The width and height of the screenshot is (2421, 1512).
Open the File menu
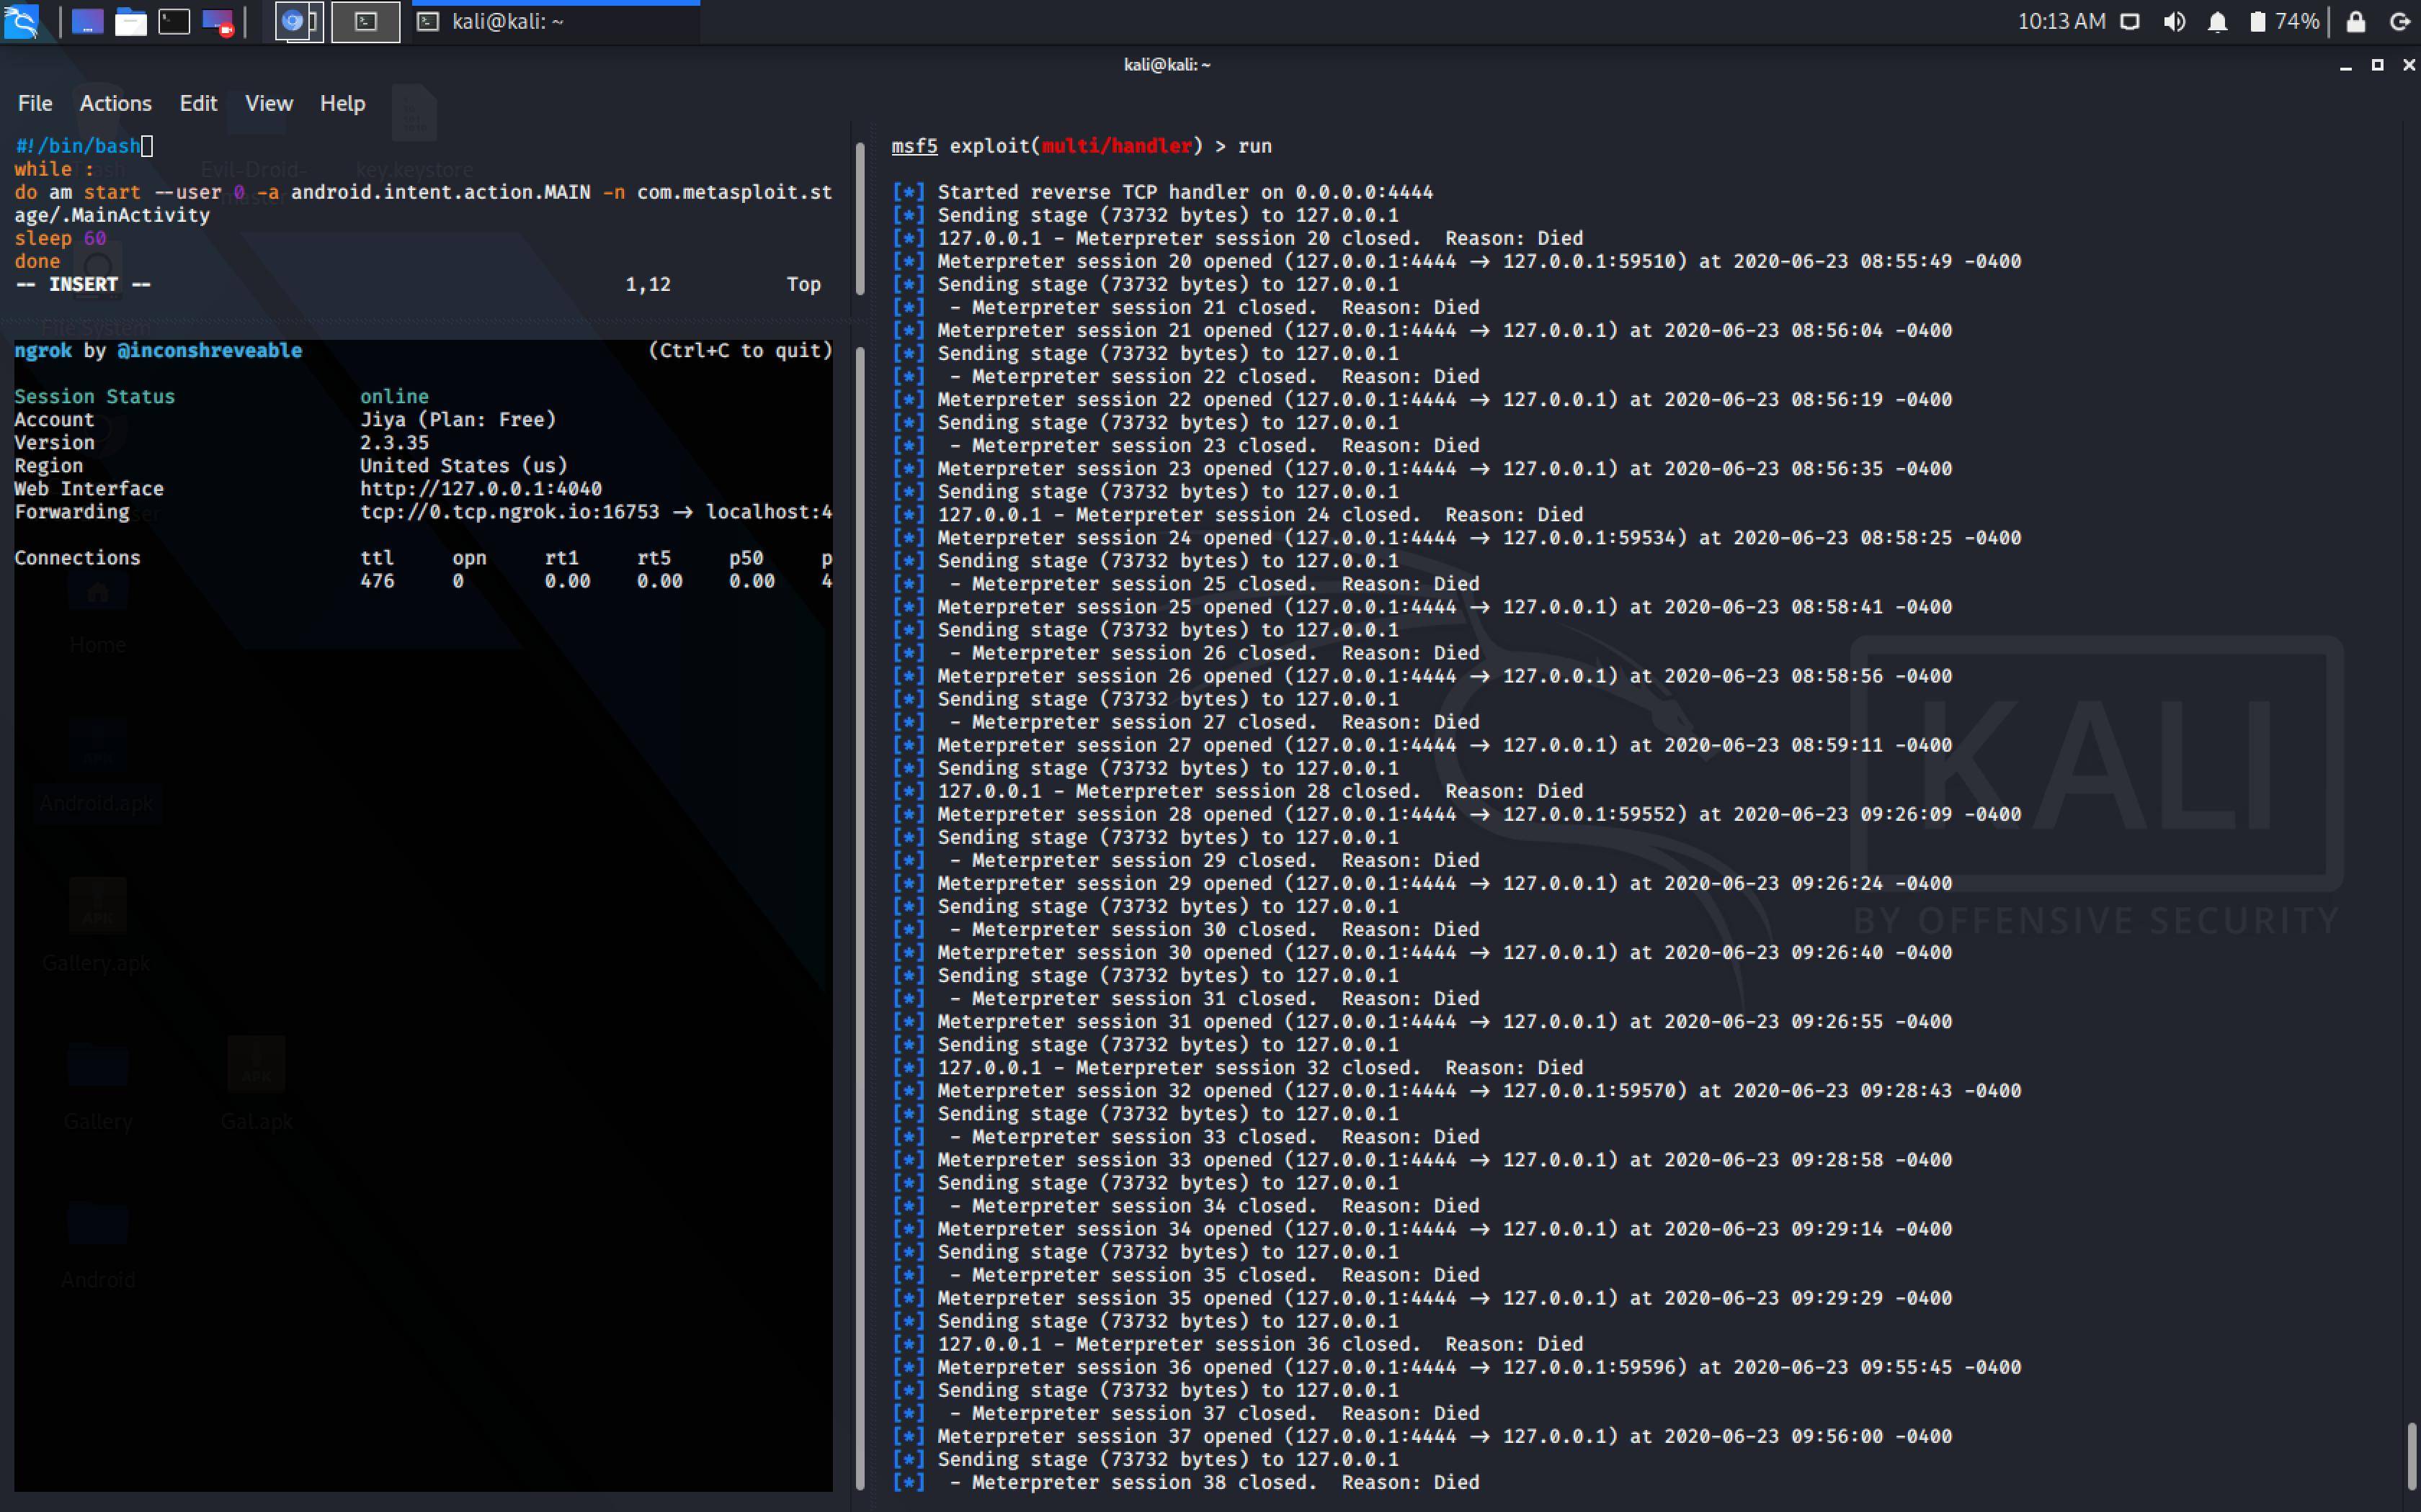34,103
